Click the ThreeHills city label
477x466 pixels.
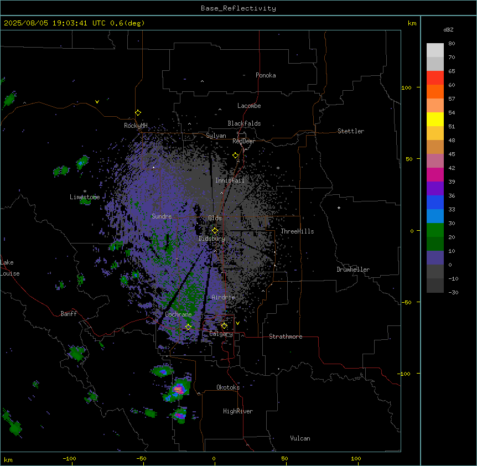(297, 231)
